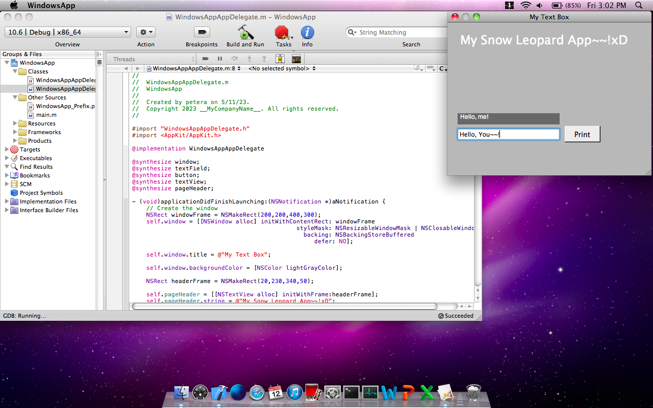The height and width of the screenshot is (408, 653).
Task: Expand the Resources folder
Action: point(15,123)
